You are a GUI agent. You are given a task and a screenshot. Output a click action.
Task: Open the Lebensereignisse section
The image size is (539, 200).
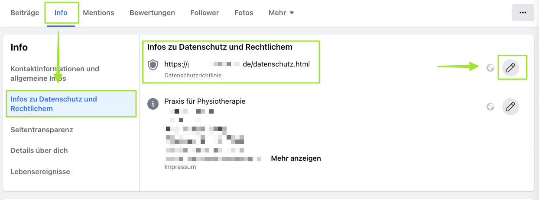40,171
